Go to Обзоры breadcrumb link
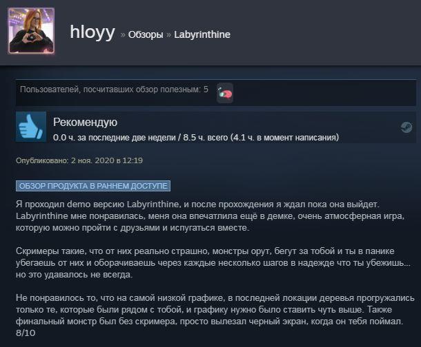Image resolution: width=421 pixels, height=347 pixels. click(x=146, y=34)
